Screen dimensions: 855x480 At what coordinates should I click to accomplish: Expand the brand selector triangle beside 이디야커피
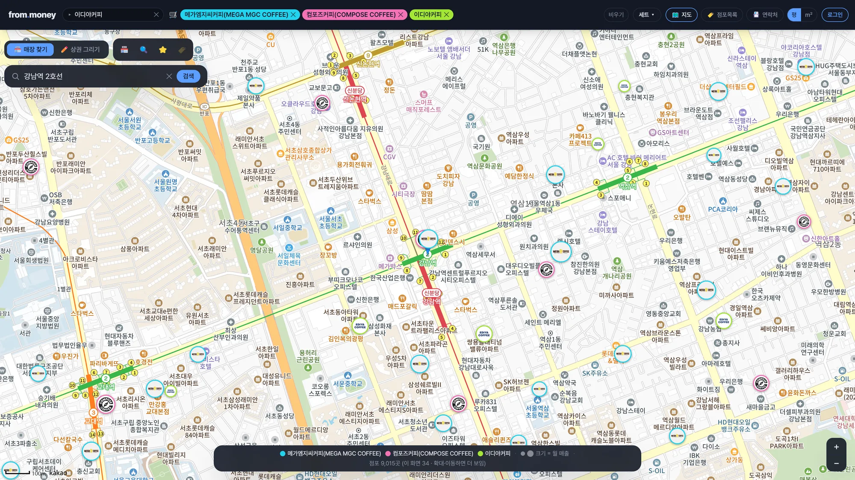(x=70, y=15)
